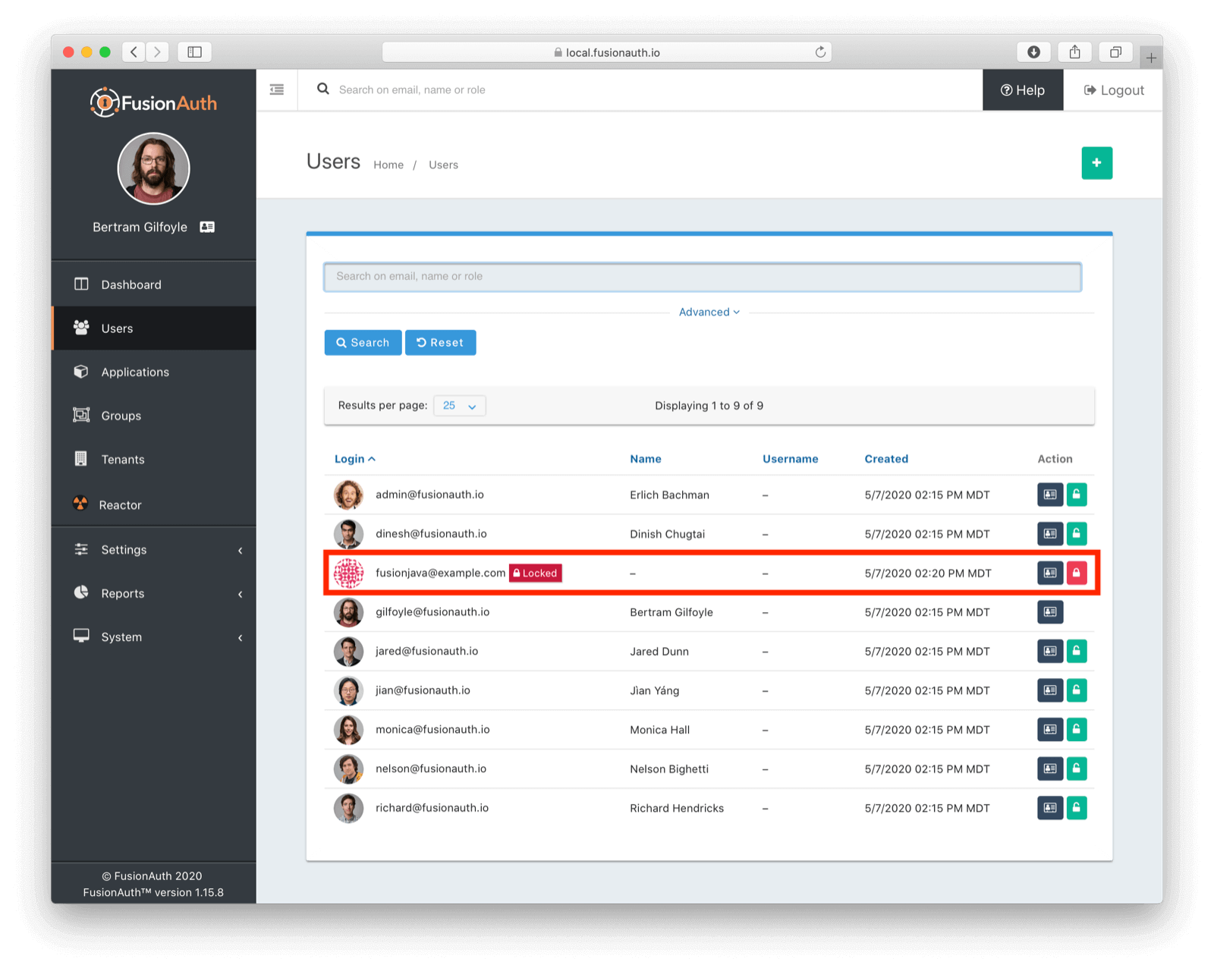Screen dimensions: 1214x971
Task: Reload the page in Safari
Action: [820, 52]
